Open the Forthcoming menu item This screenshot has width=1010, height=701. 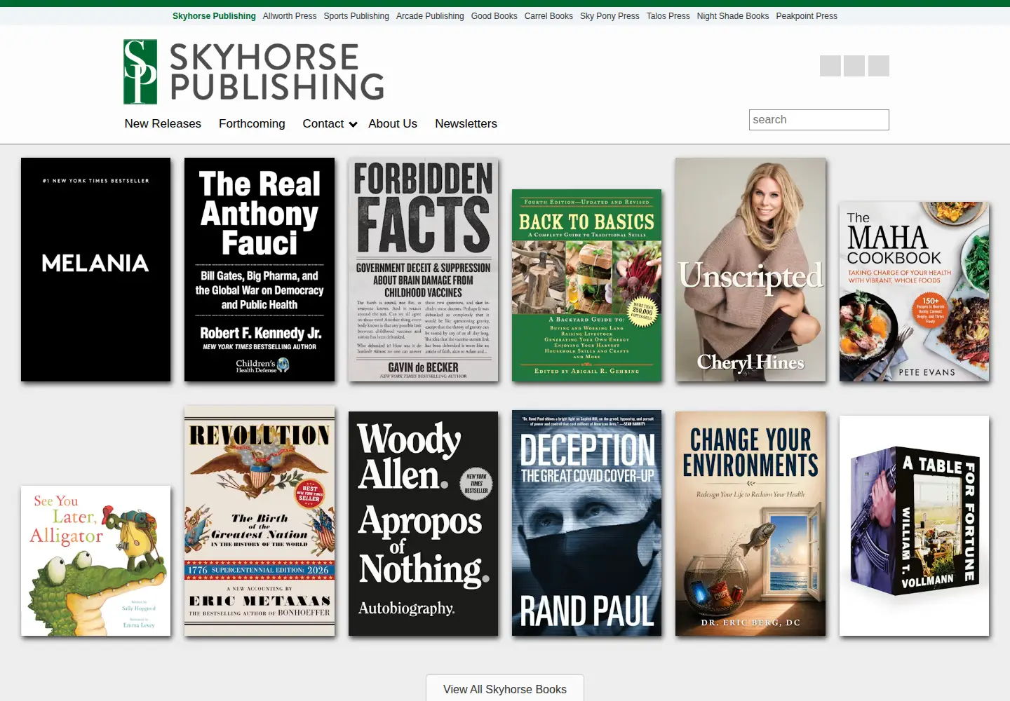(x=252, y=123)
